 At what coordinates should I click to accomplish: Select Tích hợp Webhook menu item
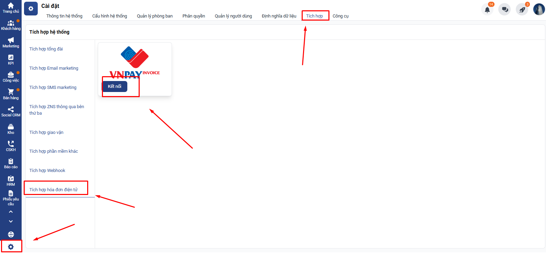47,171
